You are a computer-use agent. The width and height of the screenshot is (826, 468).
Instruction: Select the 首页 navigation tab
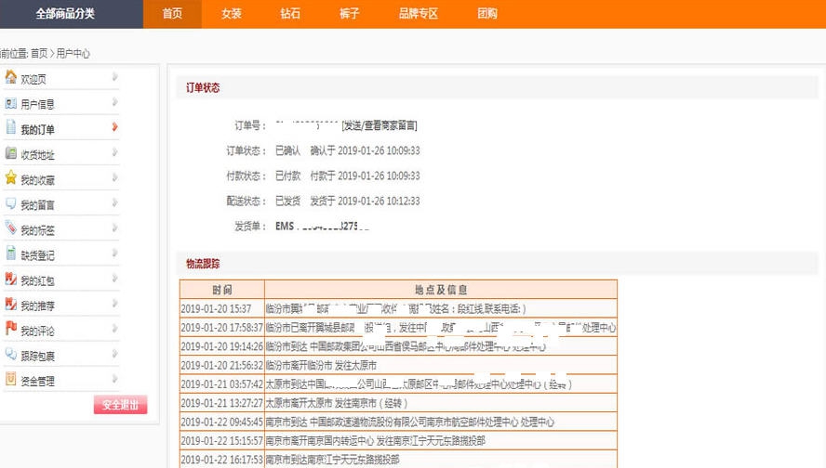[x=172, y=14]
